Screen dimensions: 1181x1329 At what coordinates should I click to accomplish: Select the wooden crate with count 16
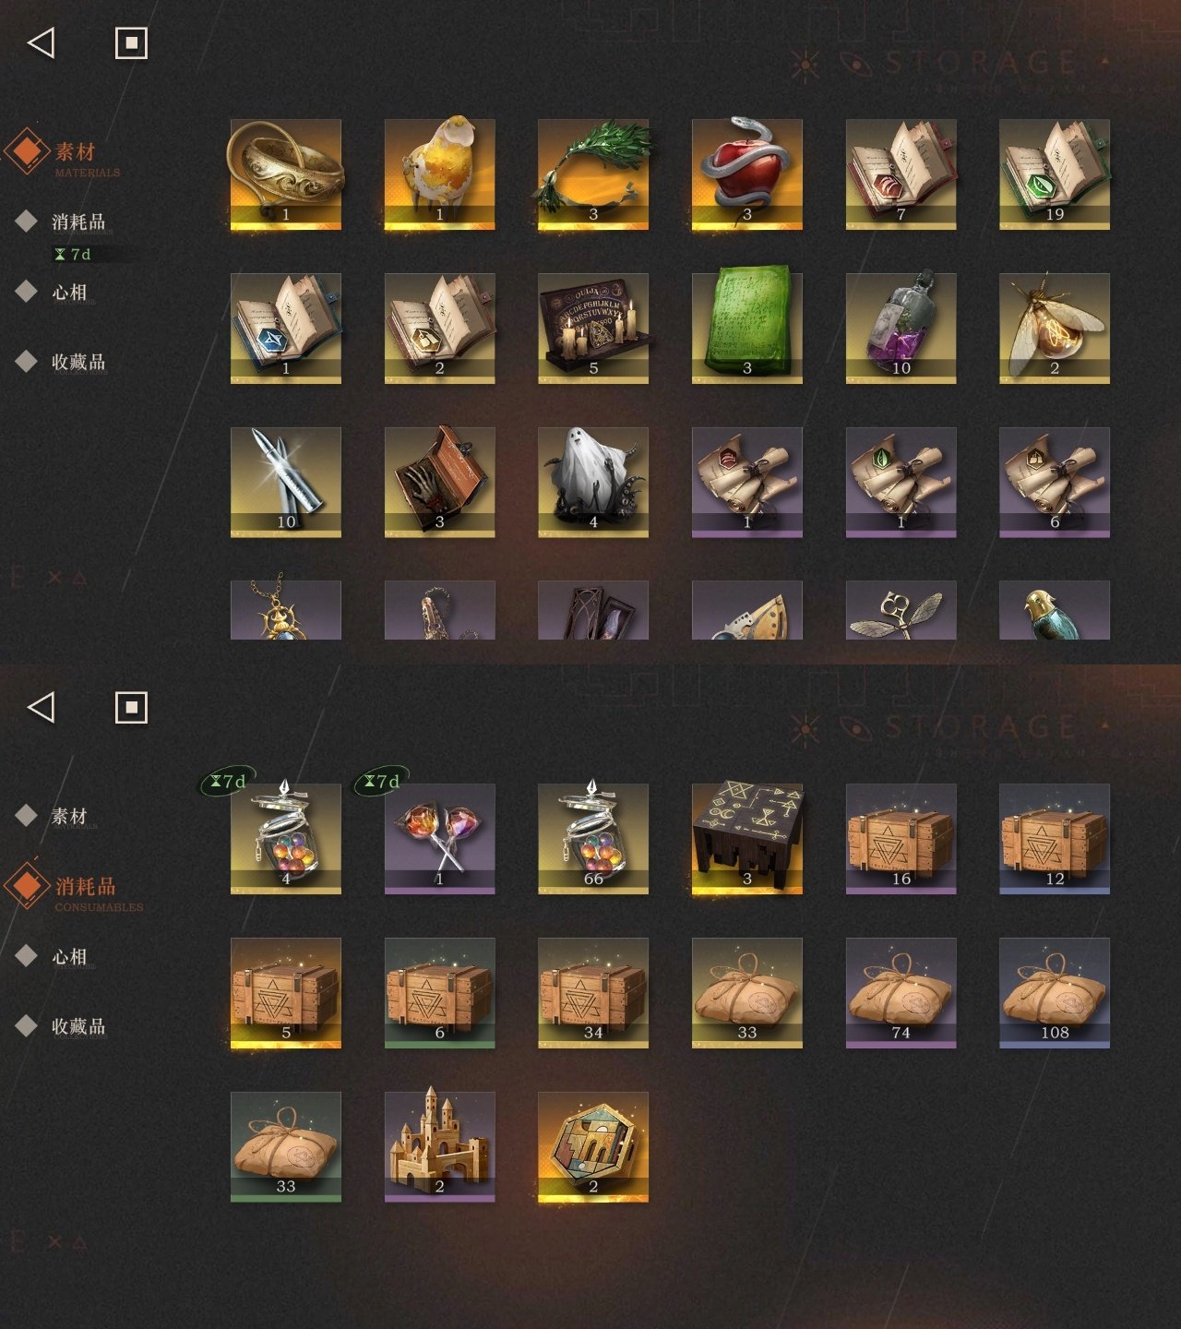[x=901, y=839]
